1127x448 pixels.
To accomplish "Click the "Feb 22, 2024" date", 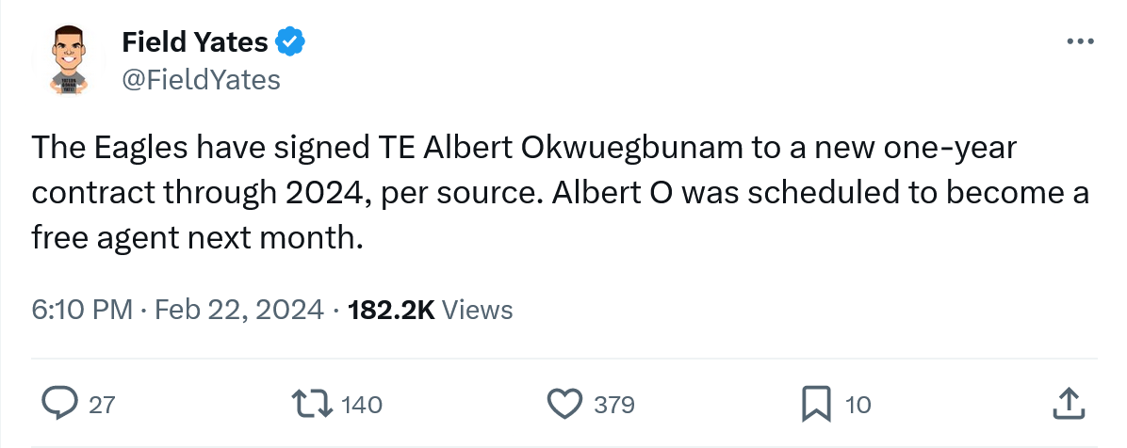I will click(x=238, y=310).
